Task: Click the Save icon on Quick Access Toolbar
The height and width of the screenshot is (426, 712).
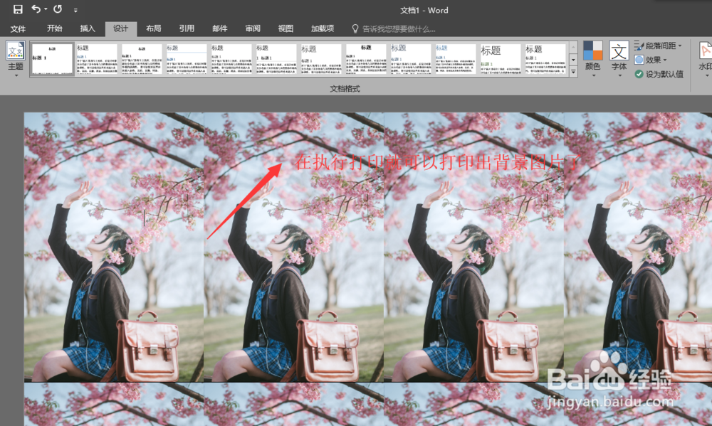Action: pyautogui.click(x=18, y=10)
